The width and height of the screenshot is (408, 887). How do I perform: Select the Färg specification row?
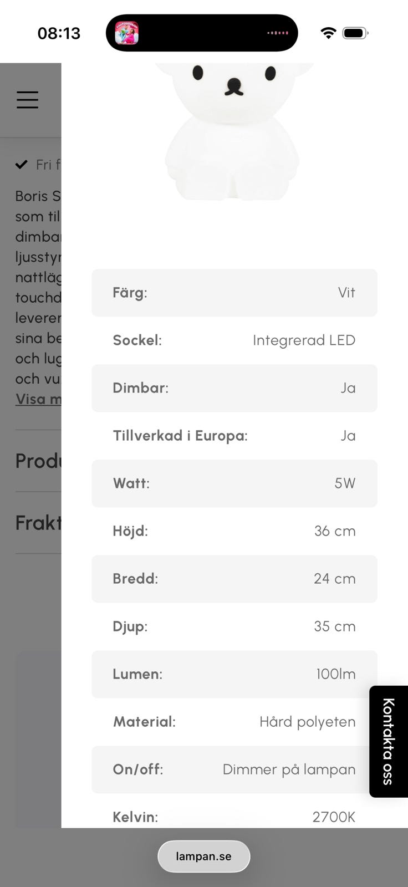click(234, 293)
